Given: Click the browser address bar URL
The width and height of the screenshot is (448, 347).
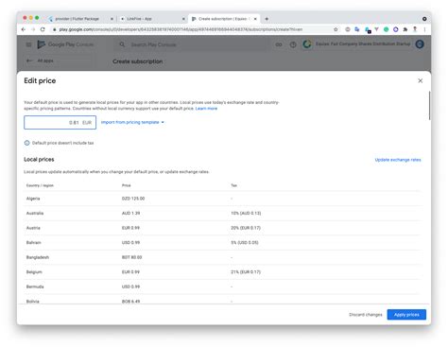Looking at the screenshot, I should [181, 29].
